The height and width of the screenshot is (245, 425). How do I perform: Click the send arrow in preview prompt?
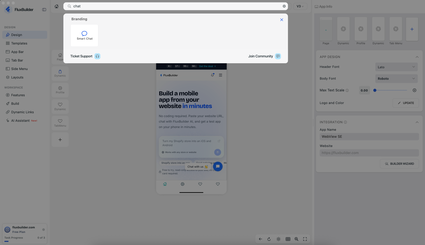point(218,152)
